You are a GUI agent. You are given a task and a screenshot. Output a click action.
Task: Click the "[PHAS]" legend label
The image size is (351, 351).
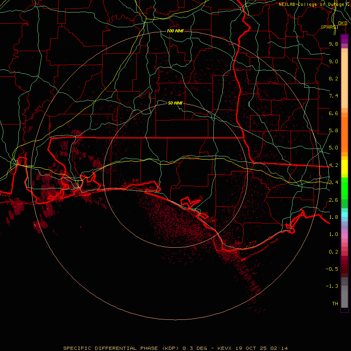[x=330, y=27]
